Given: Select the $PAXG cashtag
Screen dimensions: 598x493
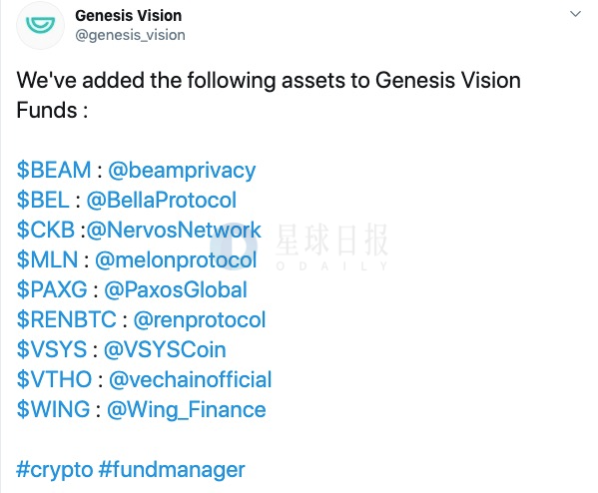Looking at the screenshot, I should [52, 289].
